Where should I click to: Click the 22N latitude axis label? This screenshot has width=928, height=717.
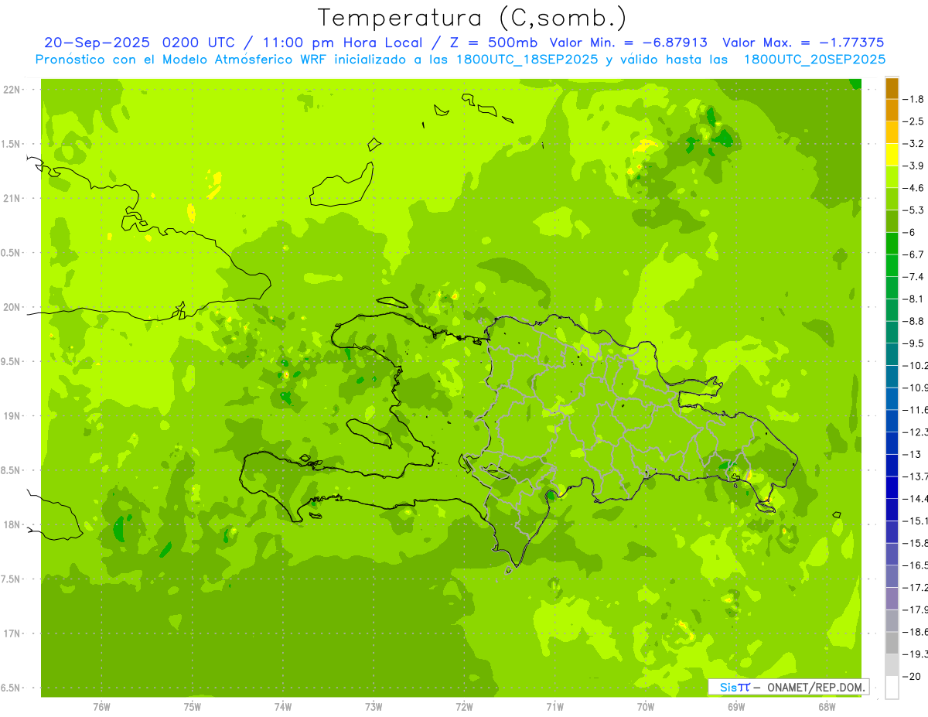(x=12, y=90)
